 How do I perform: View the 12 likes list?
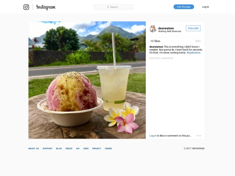pyautogui.click(x=155, y=41)
